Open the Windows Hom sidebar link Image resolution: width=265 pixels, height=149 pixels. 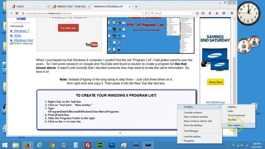point(24,40)
